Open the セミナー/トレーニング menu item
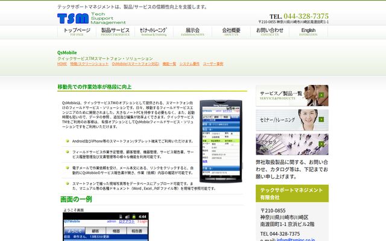Screen dimensions: 386x241 click(154, 32)
